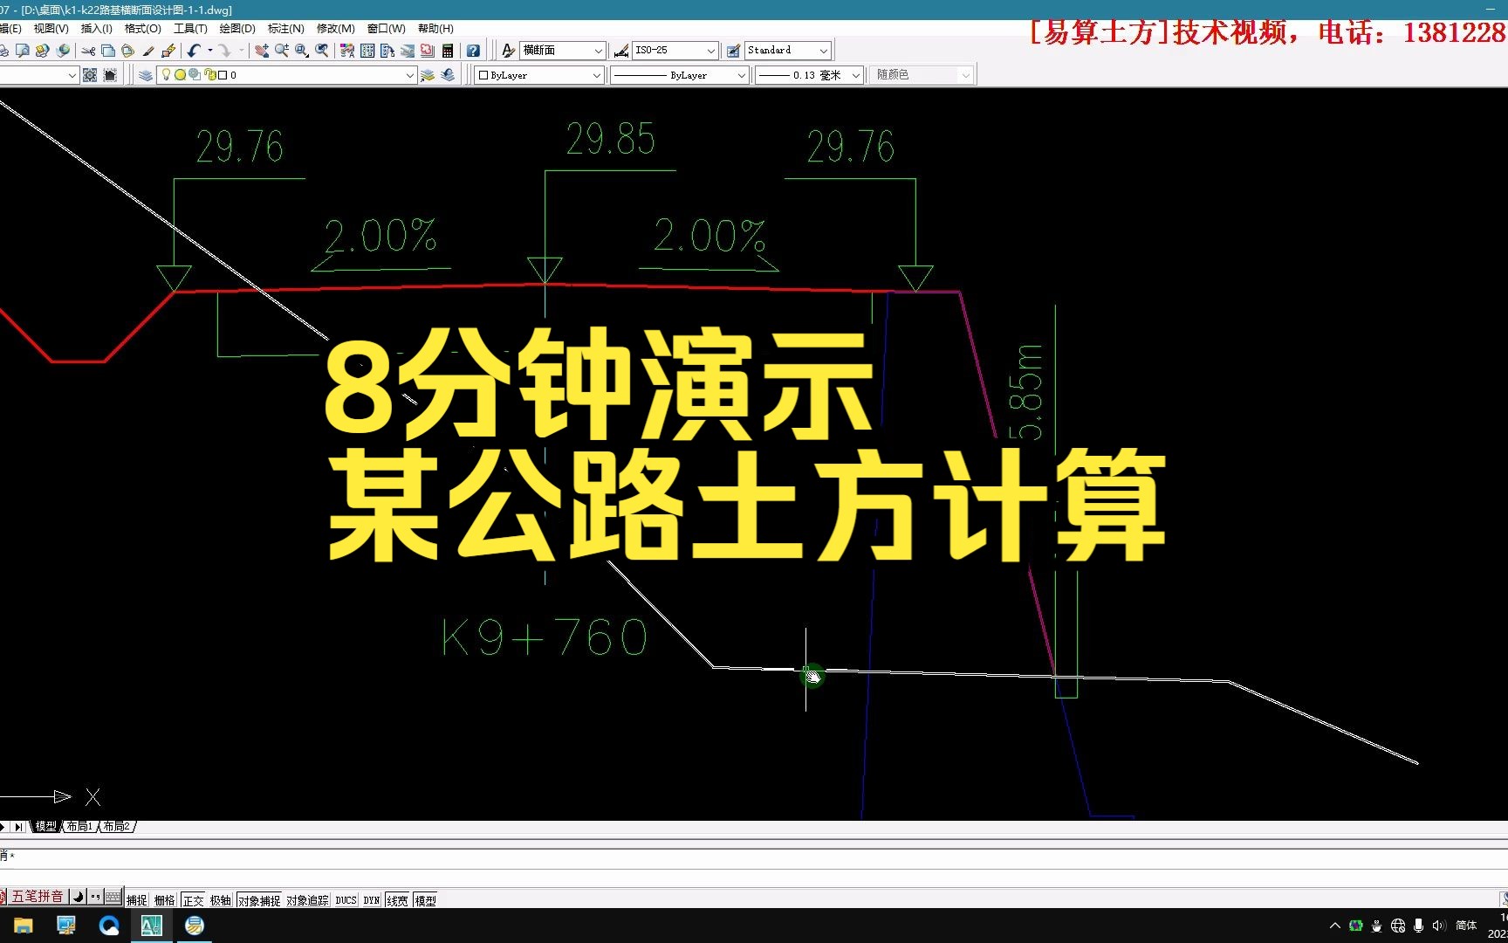Open the Layer Properties Manager icon
Viewport: 1508px width, 943px height.
[144, 75]
